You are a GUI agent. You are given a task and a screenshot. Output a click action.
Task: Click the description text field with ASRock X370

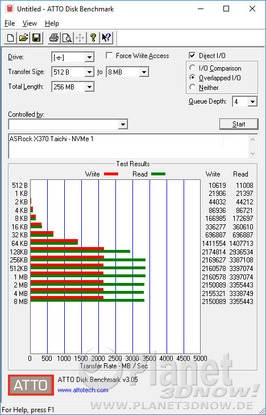(x=128, y=147)
